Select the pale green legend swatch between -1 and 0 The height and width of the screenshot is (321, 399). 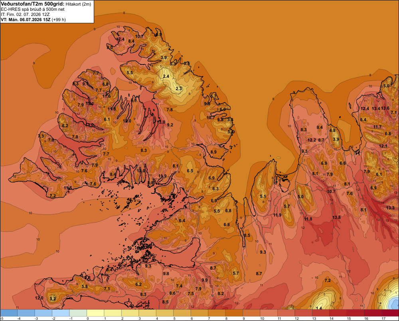click(78, 313)
